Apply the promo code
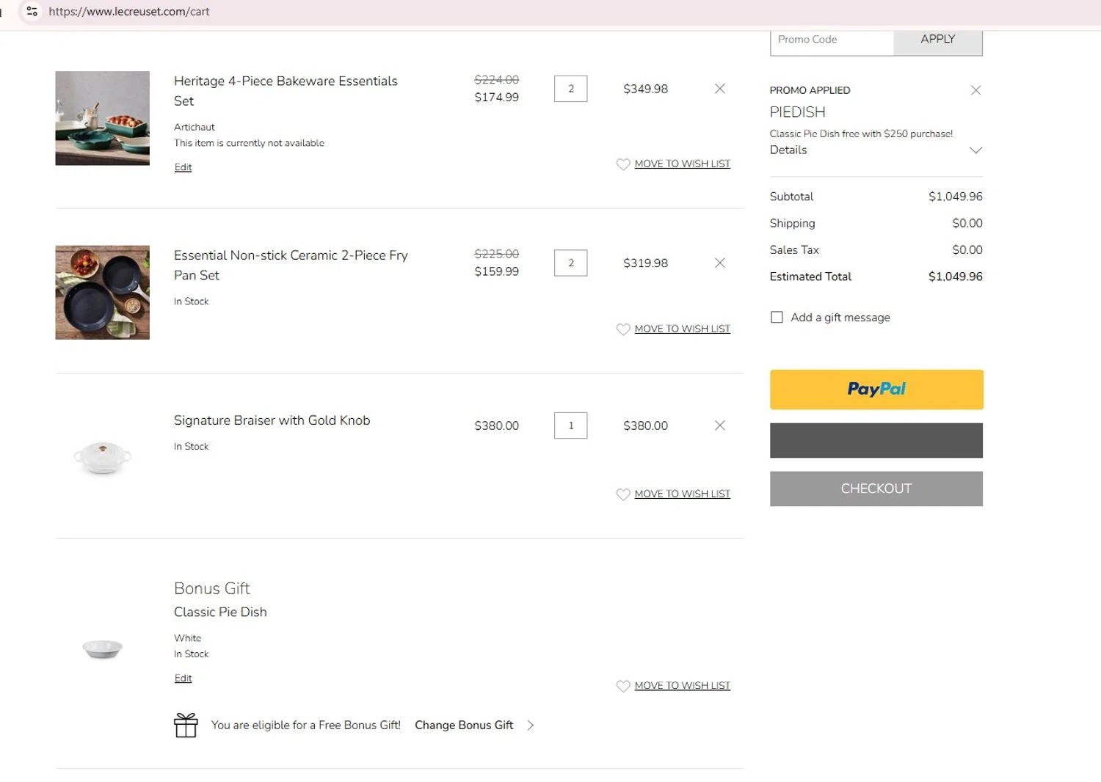 click(x=938, y=40)
